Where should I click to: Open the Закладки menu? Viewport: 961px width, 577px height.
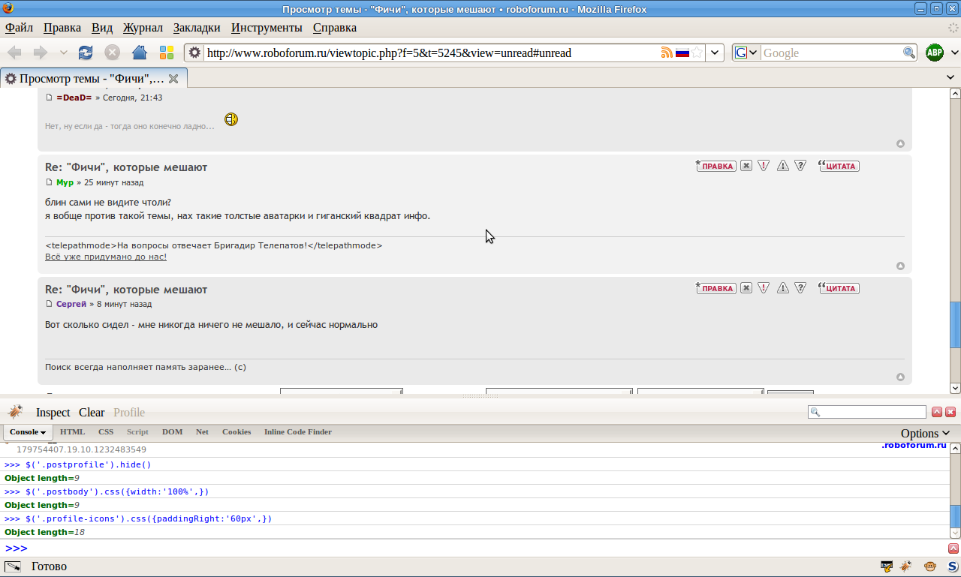(196, 28)
